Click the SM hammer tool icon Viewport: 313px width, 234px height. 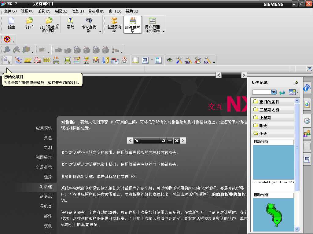click(x=188, y=60)
